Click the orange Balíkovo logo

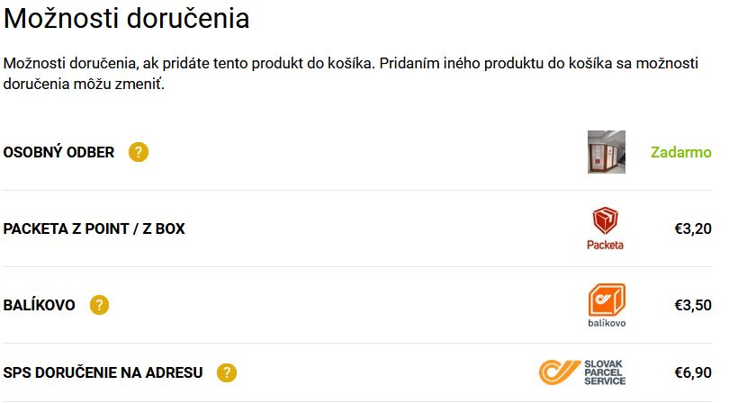coord(607,305)
